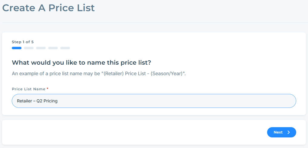Click the word 'Retailer' in the name field
Image resolution: width=308 pixels, height=148 pixels.
tap(24, 101)
